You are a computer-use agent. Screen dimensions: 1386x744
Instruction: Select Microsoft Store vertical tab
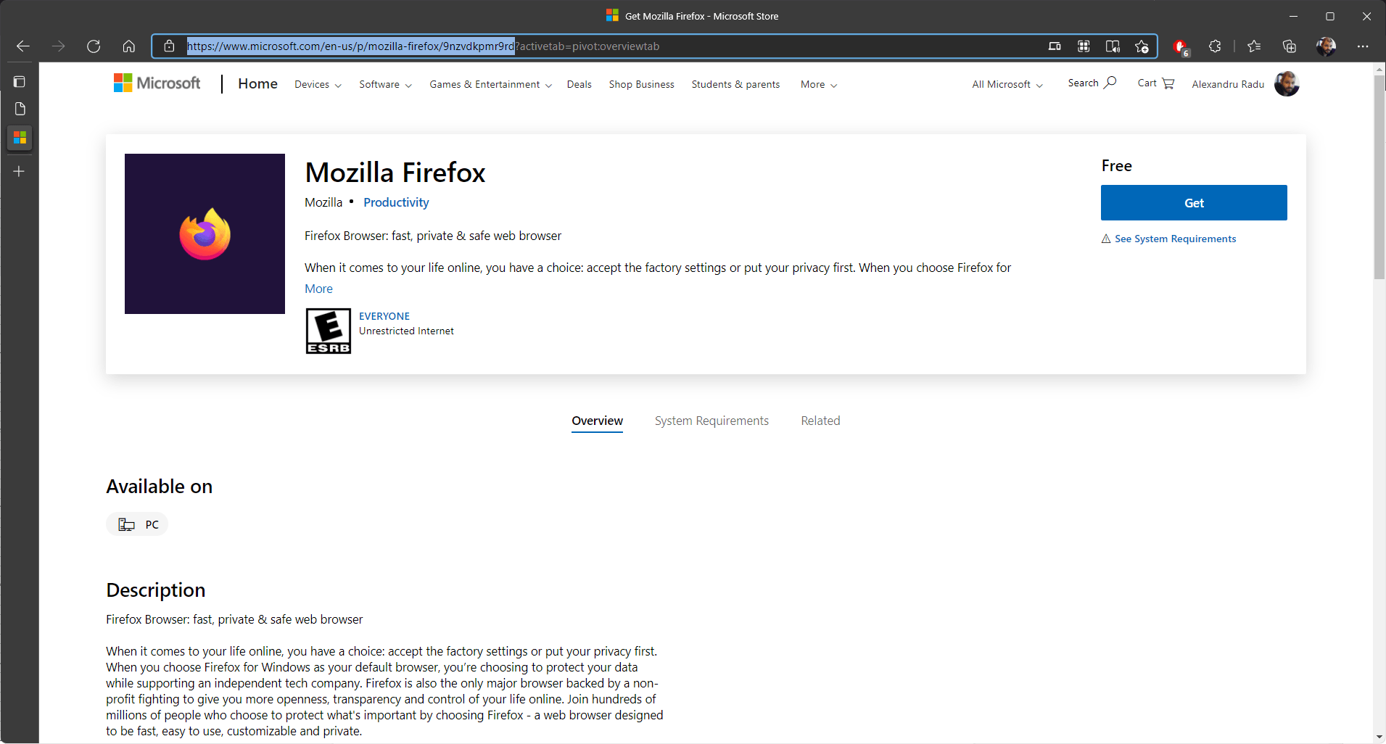coord(20,137)
